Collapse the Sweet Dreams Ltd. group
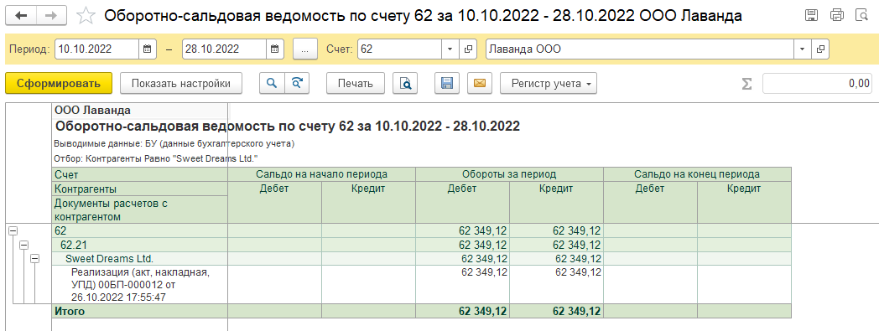 pos(34,259)
